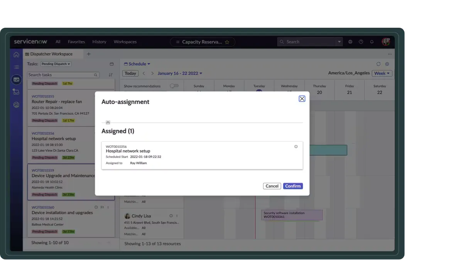Open info icon on WOT0010360 card

tap(96, 207)
